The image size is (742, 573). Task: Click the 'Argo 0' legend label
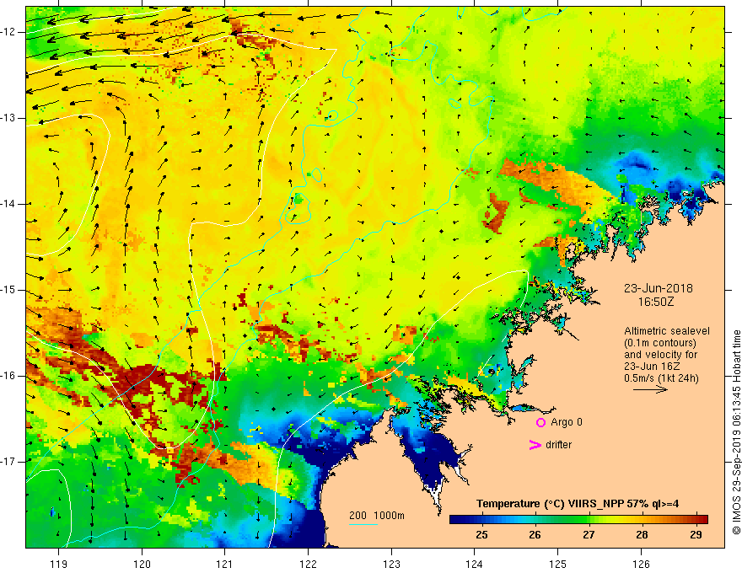tap(567, 422)
